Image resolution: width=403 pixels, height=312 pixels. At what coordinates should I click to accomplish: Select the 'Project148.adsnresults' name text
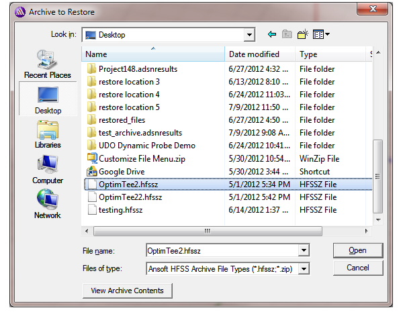click(138, 69)
